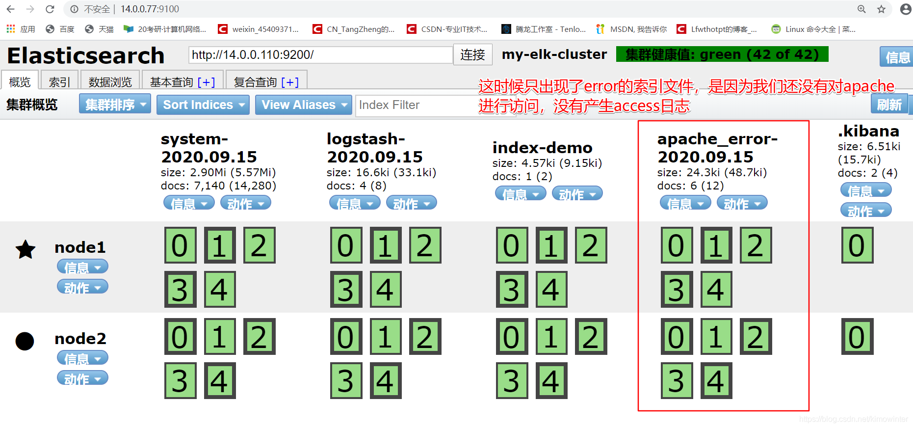The image size is (913, 428).
Task: Select .kibana shard 0 on node2
Action: 857,336
